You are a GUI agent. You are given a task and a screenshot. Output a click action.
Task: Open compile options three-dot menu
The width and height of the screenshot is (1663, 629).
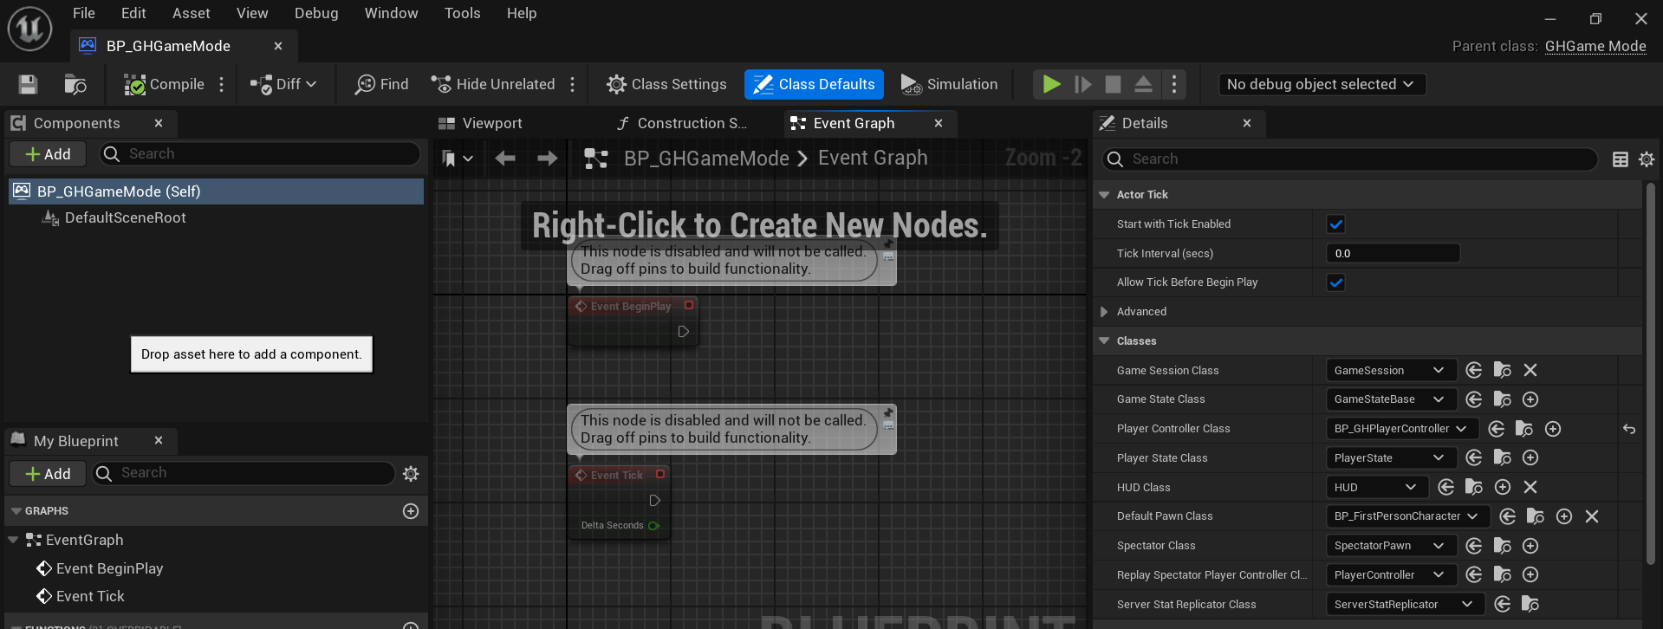[x=222, y=84]
